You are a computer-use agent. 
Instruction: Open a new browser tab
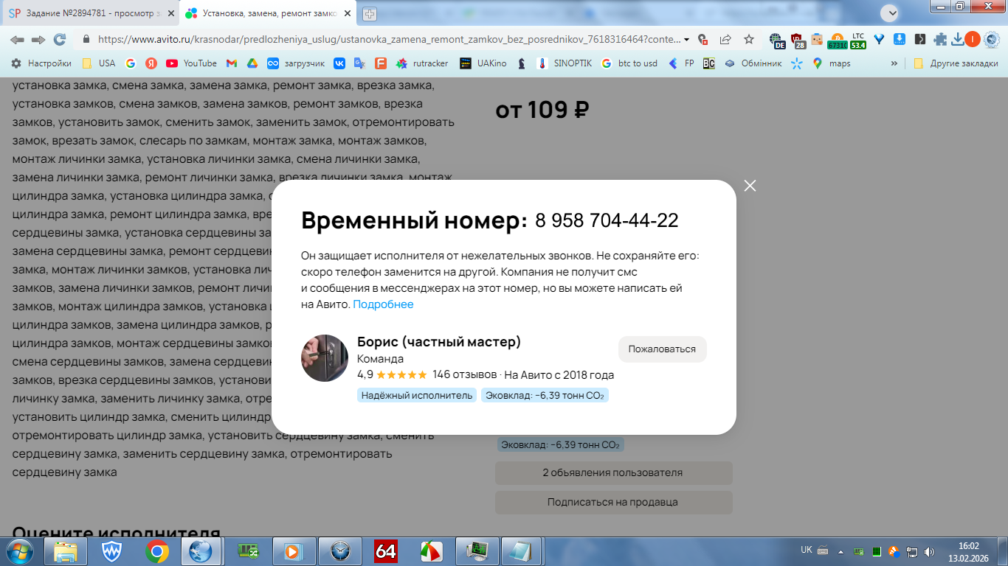click(x=369, y=13)
